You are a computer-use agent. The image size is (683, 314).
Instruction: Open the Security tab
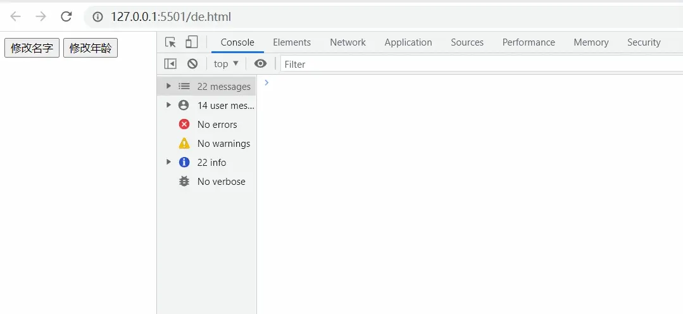point(644,42)
